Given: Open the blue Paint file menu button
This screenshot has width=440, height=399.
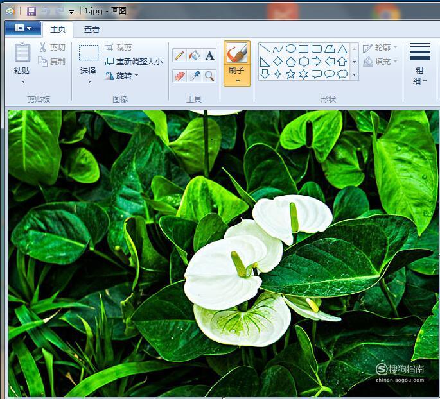Looking at the screenshot, I should (23, 28).
